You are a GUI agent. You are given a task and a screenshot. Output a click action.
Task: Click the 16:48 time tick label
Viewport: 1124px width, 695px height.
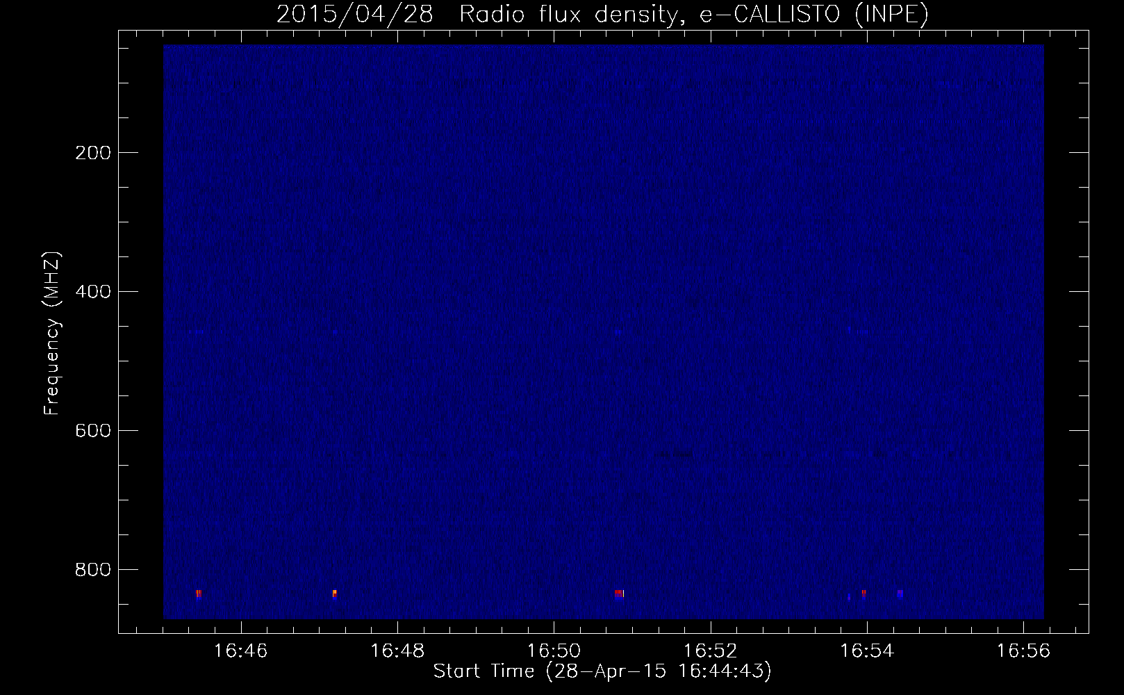coord(397,651)
